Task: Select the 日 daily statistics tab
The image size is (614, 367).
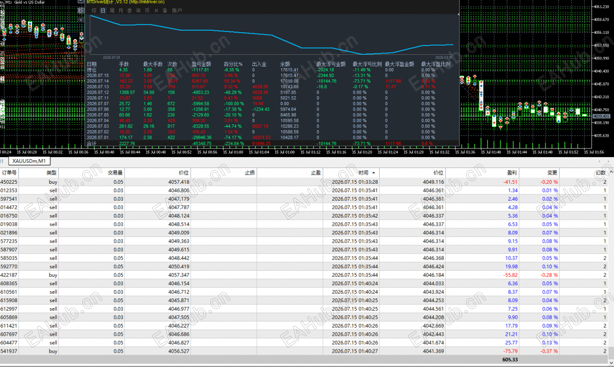Action: pyautogui.click(x=103, y=10)
